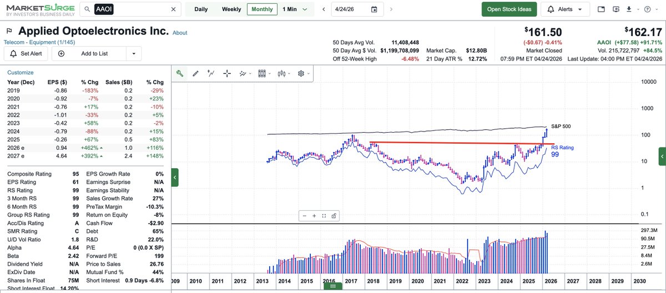Collapse the left data panel arrow
This screenshot has width=666, height=293.
(175, 178)
